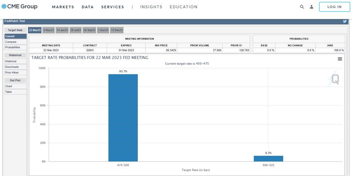Switch to the 3 May23 meeting tab

[48, 30]
